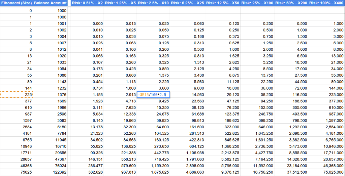
Task: Select the Risk: 100% - X400 header
Action: [326, 3]
